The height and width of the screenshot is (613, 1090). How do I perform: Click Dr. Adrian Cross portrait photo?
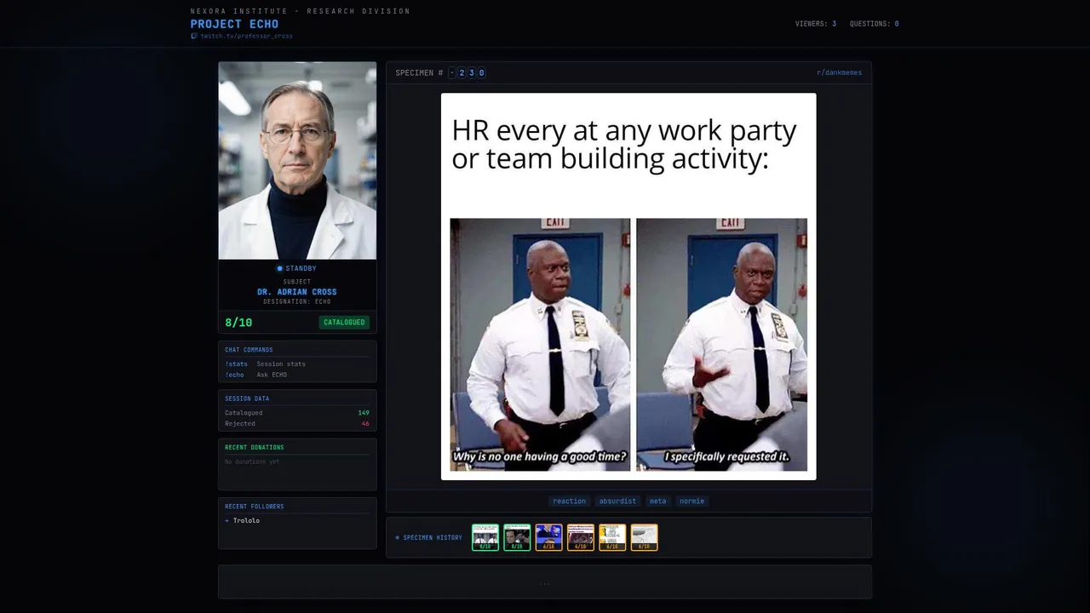[x=297, y=160]
